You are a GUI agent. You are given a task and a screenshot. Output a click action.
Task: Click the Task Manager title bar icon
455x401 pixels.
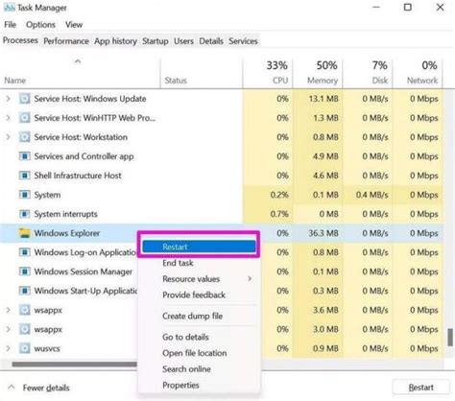click(9, 8)
